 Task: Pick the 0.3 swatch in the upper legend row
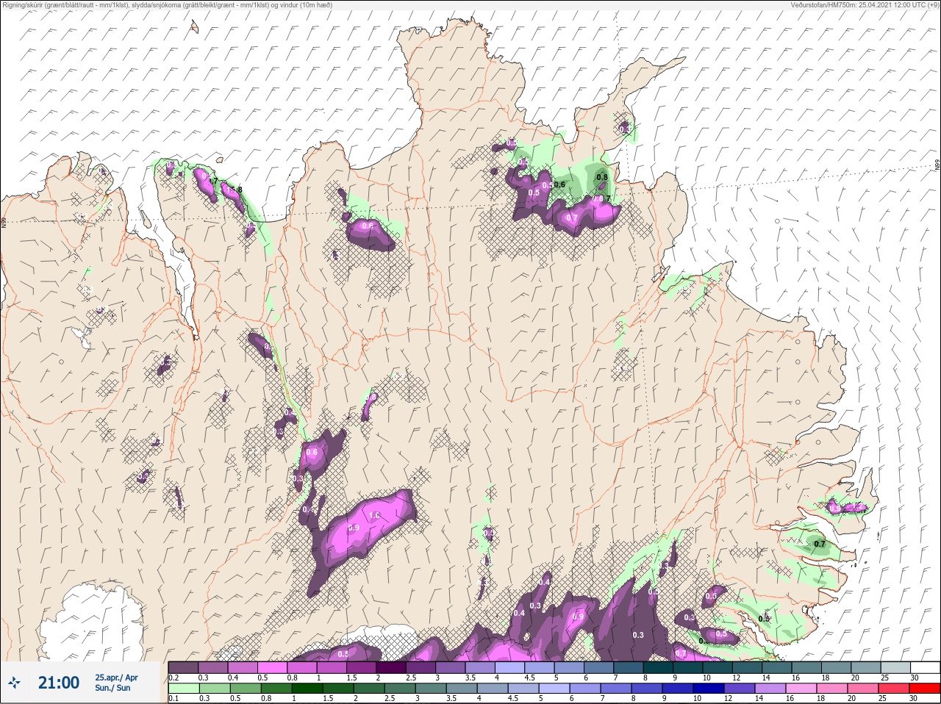213,667
